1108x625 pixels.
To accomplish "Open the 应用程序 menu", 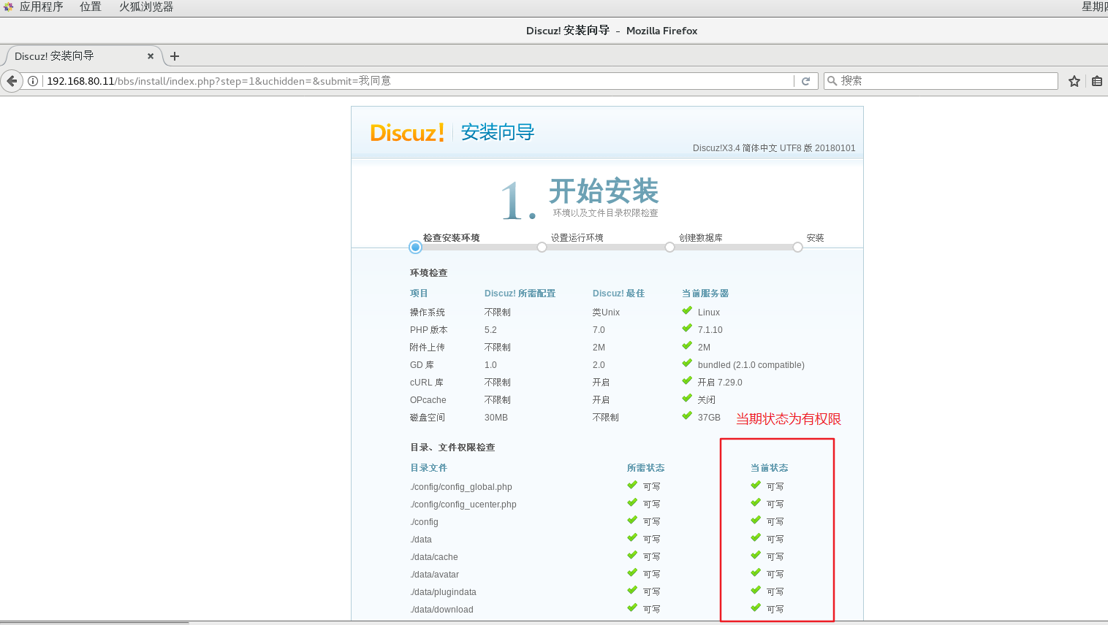I will (41, 7).
